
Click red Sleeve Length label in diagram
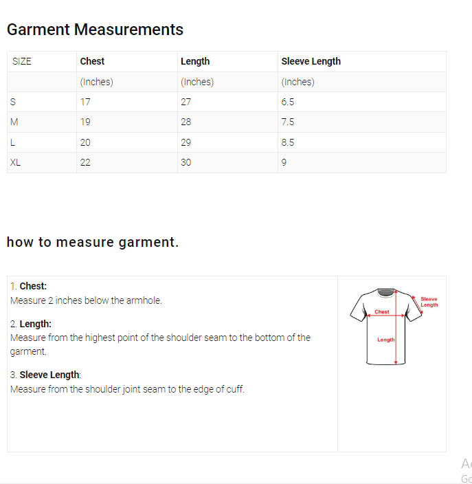(x=429, y=302)
